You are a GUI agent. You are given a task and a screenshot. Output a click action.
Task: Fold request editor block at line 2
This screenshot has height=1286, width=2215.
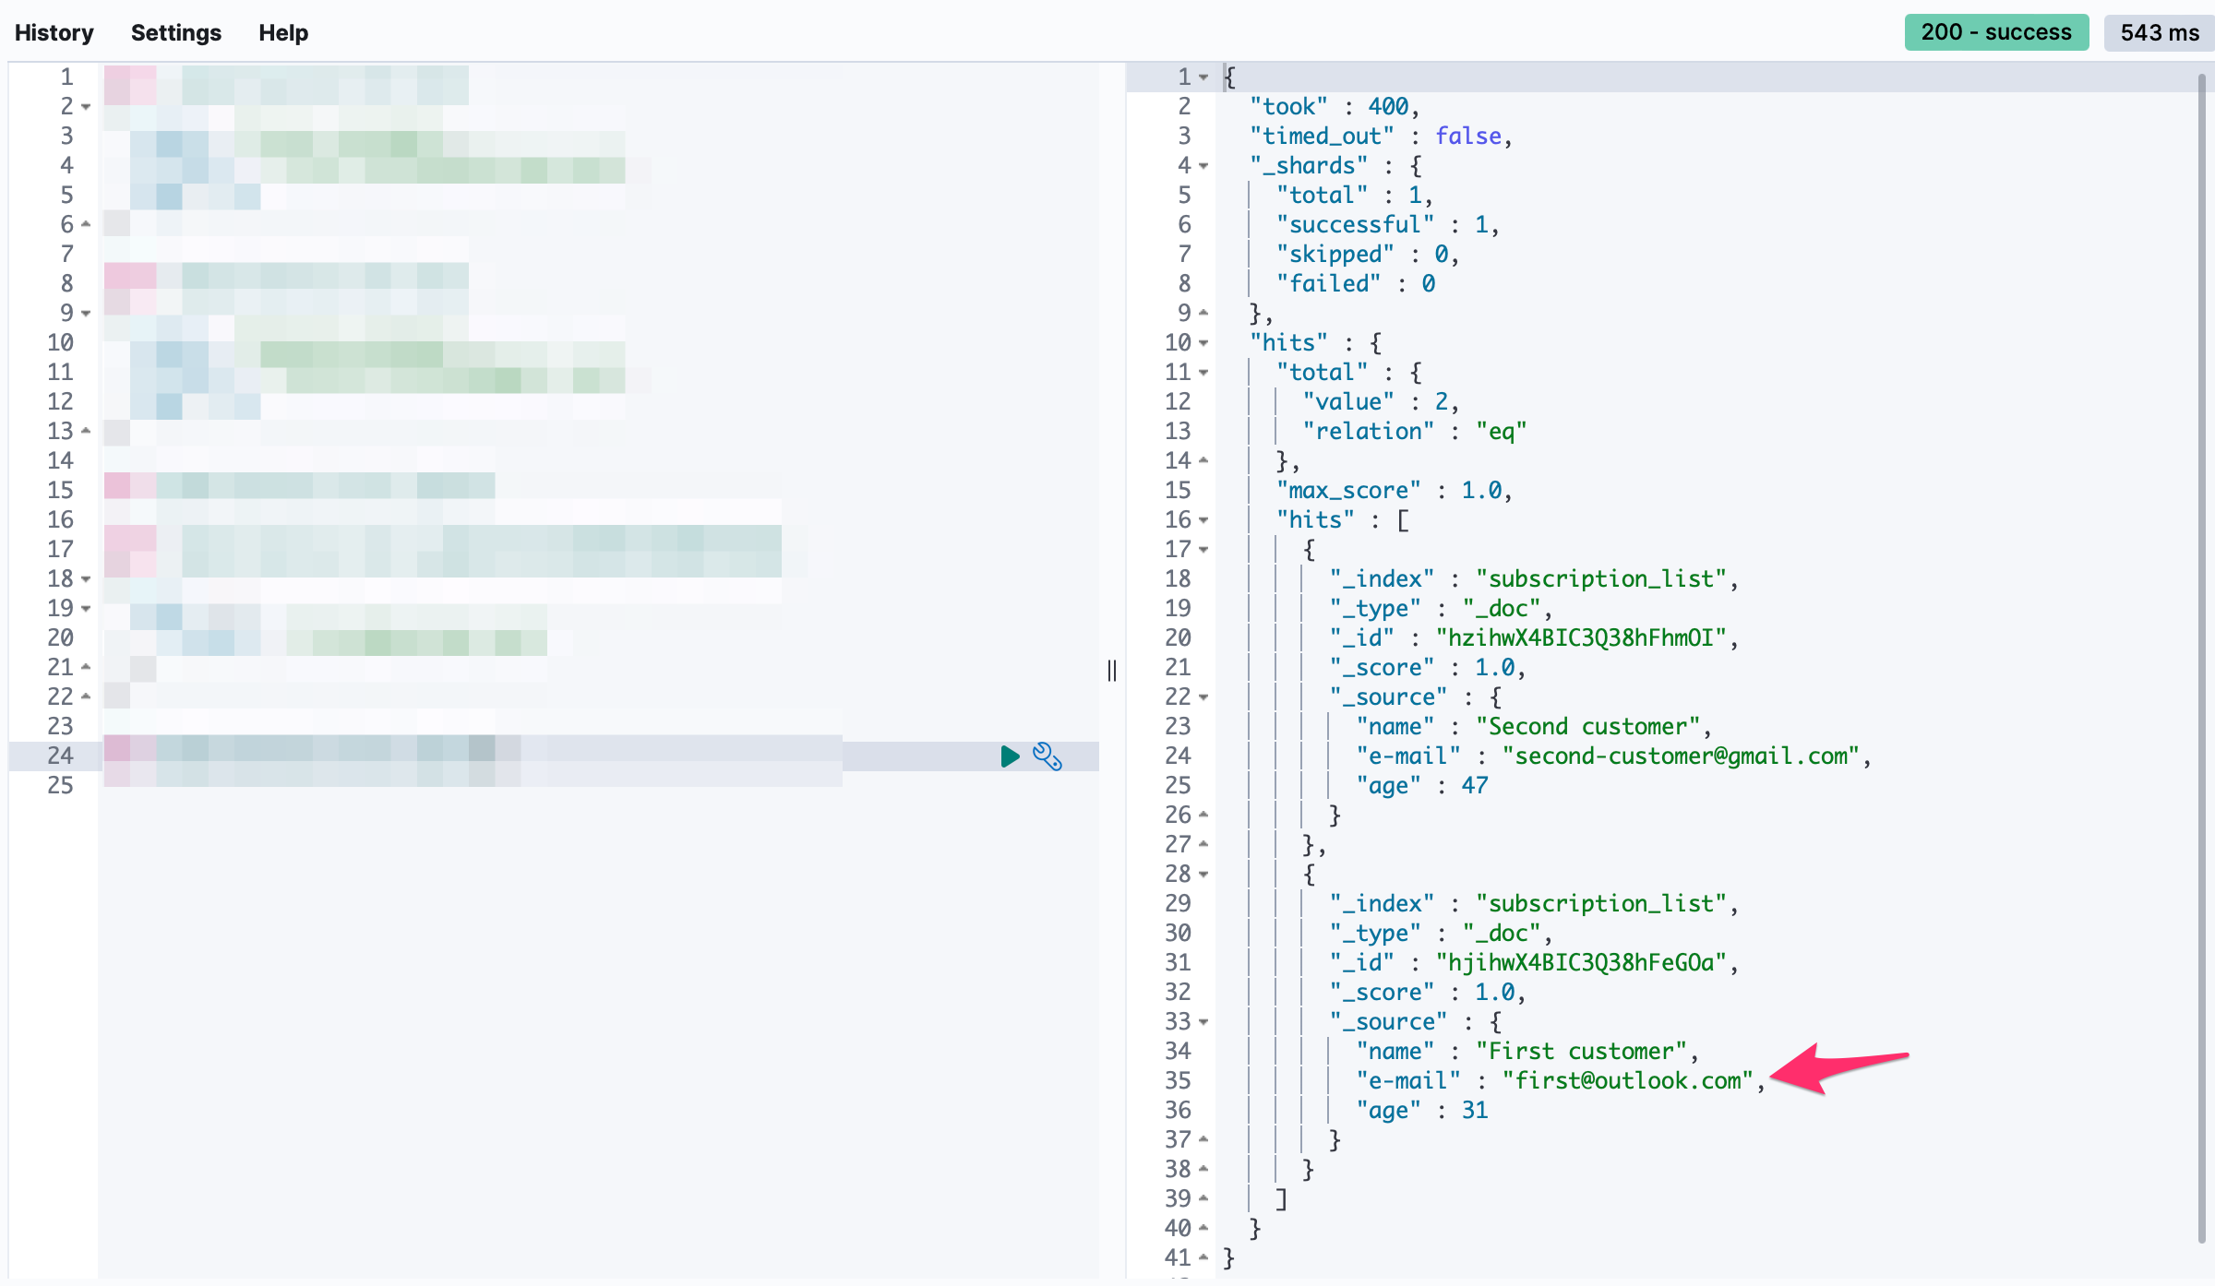pos(86,107)
